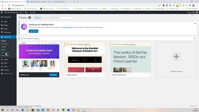The width and height of the screenshot is (199, 112).
Task: Open the Twenty Twenty theme thumbnail
Action: coord(85,59)
